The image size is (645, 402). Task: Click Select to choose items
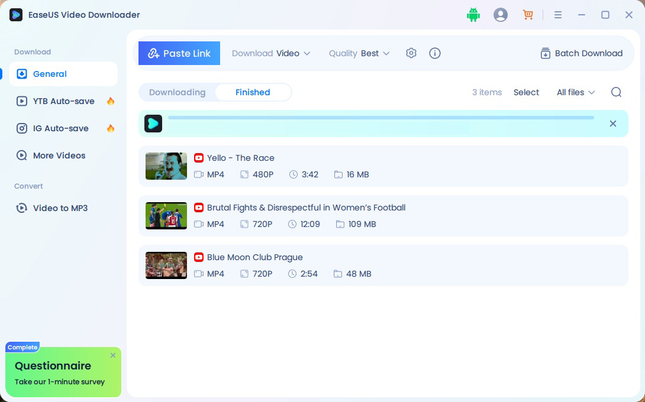(x=526, y=92)
